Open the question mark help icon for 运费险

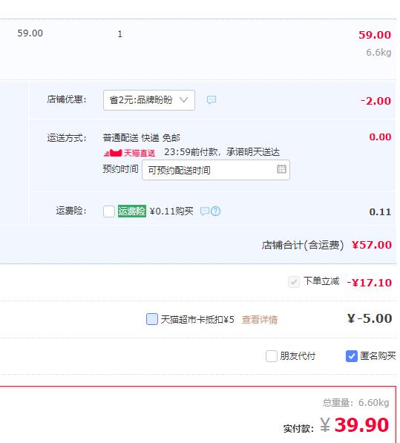(215, 211)
